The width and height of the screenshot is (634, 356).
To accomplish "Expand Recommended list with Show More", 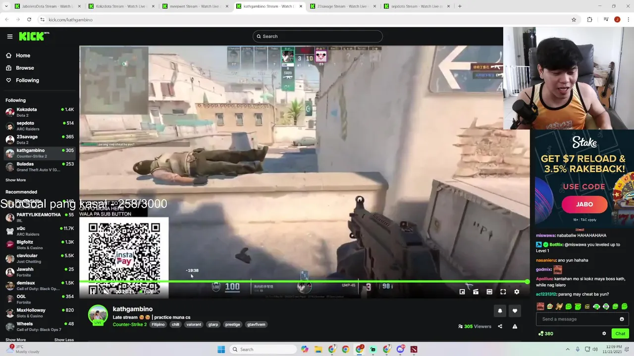I will (15, 340).
